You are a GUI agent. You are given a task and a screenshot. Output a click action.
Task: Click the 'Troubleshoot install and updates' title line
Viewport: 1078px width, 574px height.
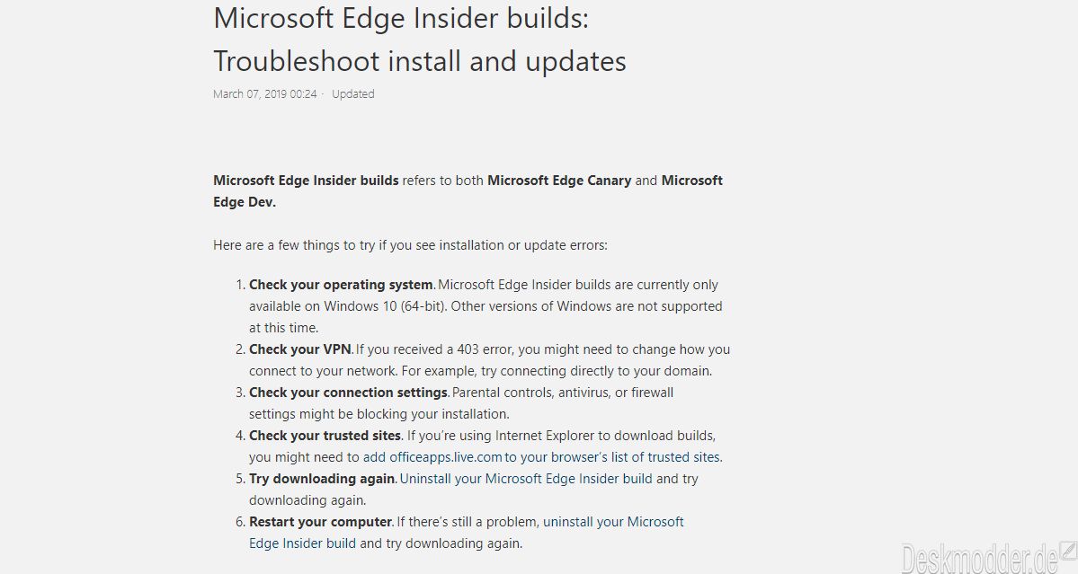coord(419,61)
